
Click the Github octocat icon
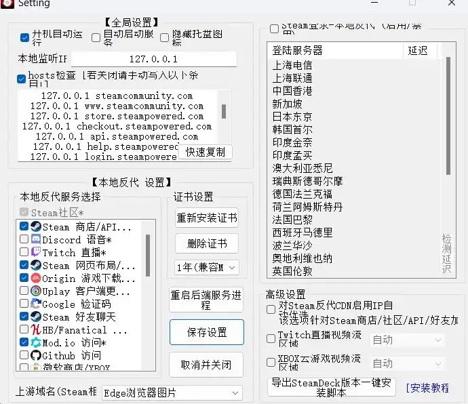click(x=36, y=355)
